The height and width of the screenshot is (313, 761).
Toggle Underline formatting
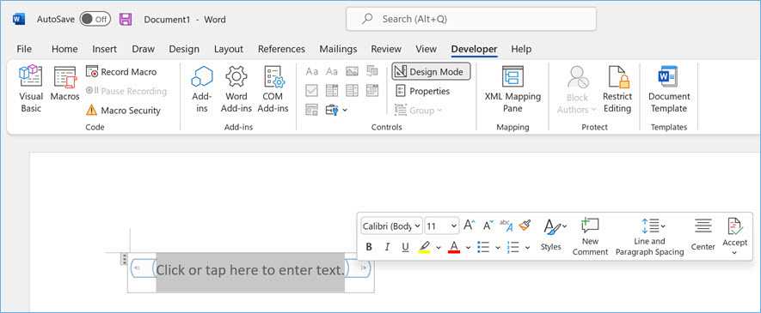click(x=405, y=247)
